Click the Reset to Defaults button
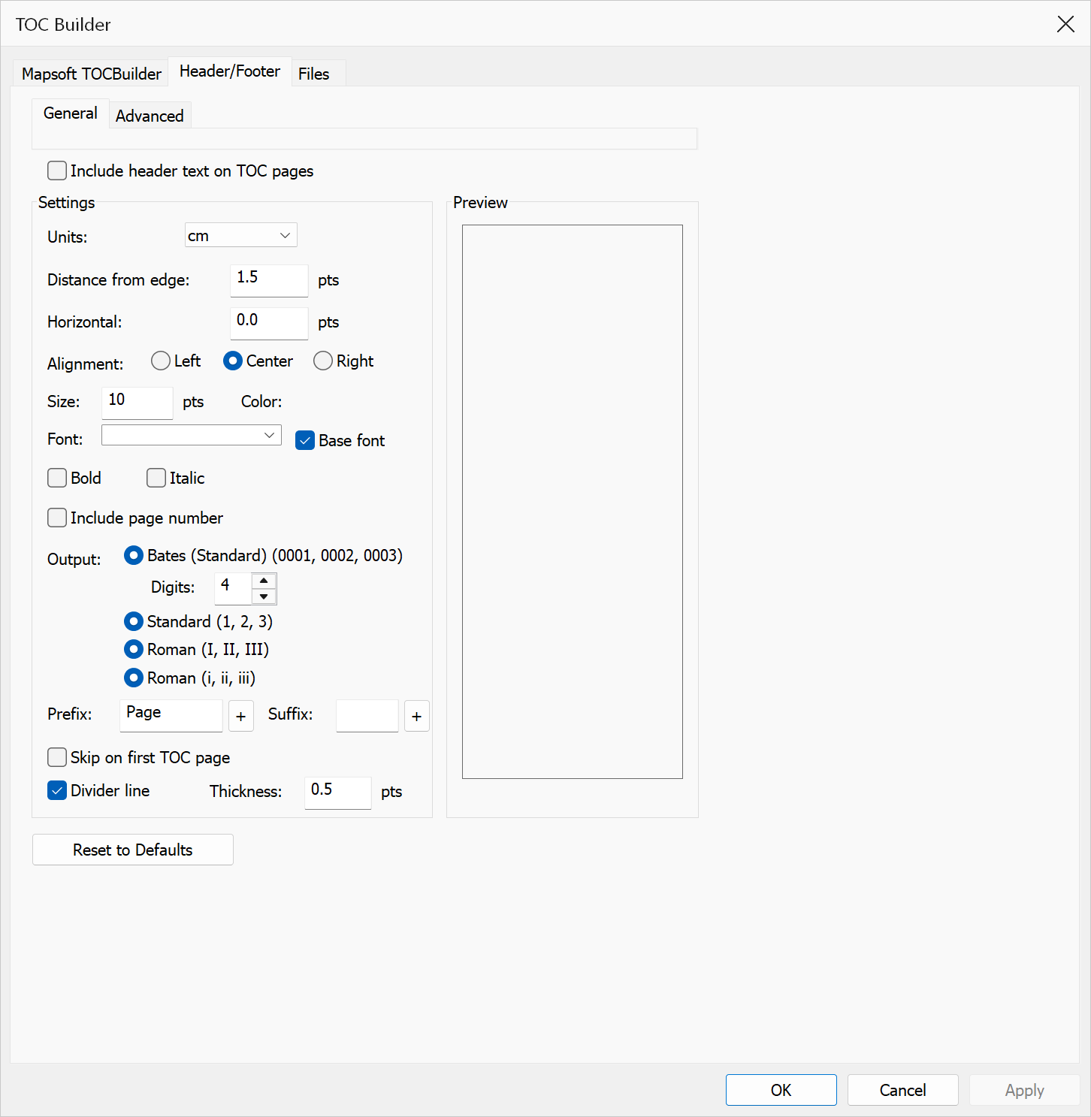 point(133,850)
